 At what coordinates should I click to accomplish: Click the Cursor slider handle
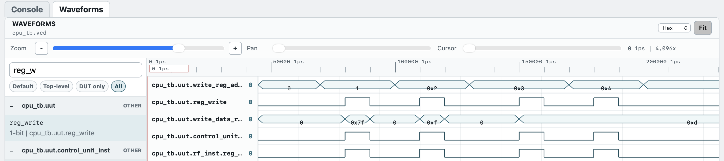[469, 48]
